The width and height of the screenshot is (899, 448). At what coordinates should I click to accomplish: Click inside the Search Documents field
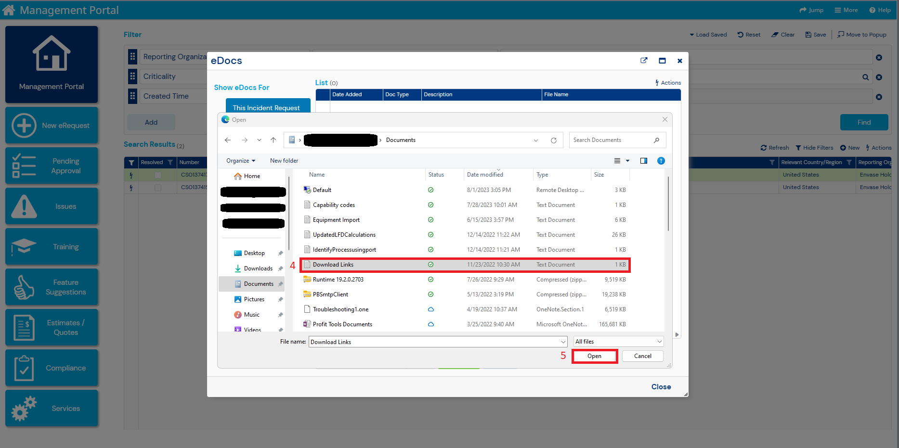609,140
